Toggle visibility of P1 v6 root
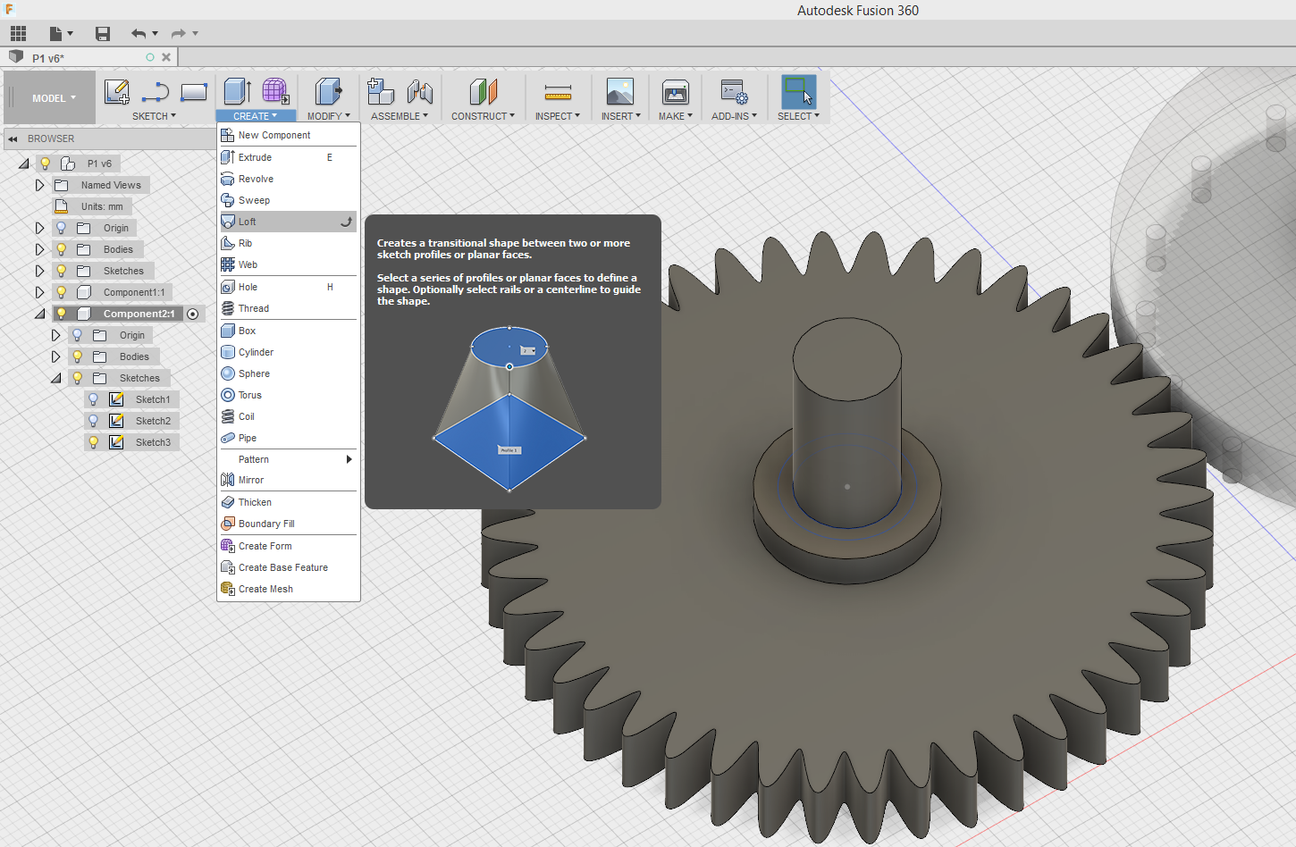Screen dimensions: 1296x847 tap(46, 164)
